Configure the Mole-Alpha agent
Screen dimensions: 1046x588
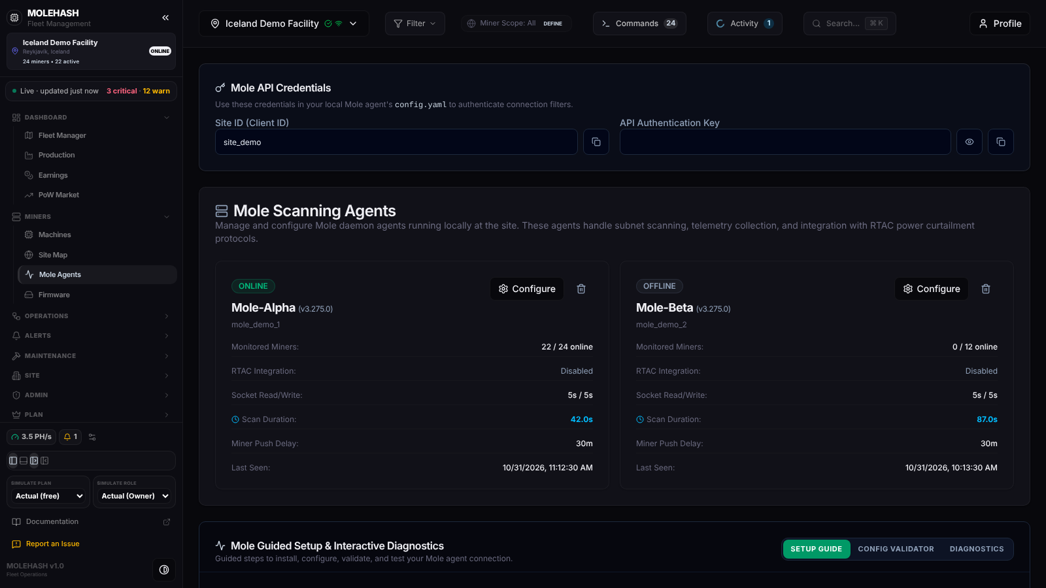click(527, 289)
